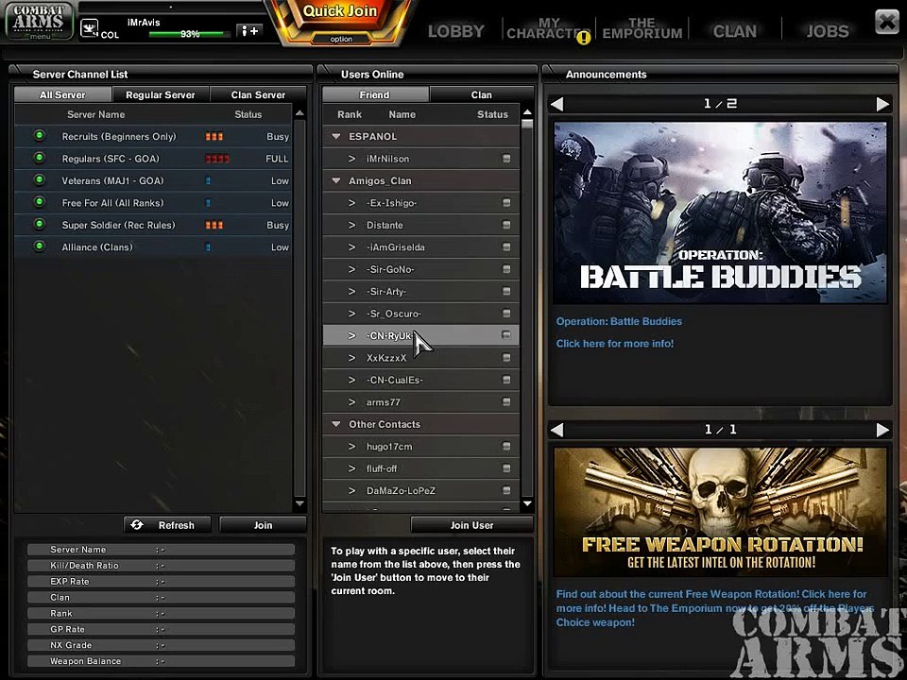The height and width of the screenshot is (680, 907).
Task: Click the green status light for Free For All
Action: 40,202
